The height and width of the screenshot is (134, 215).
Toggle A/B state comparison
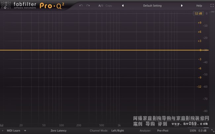[x=101, y=6]
